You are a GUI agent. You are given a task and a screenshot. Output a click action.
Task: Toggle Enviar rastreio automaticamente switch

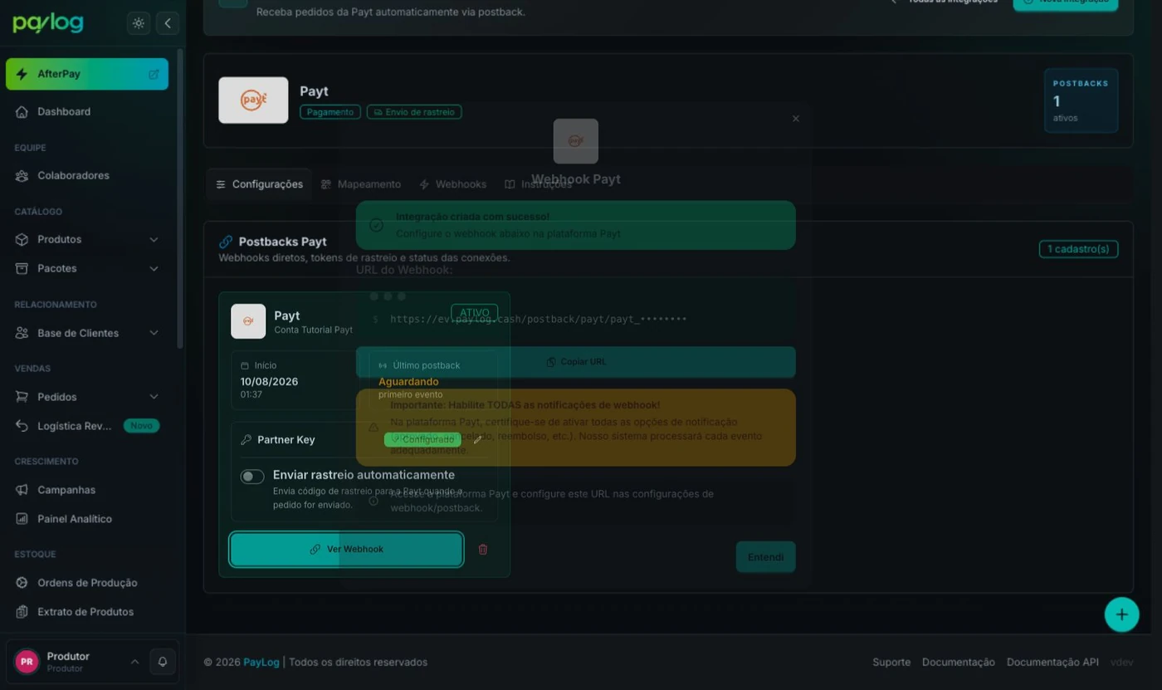(x=252, y=477)
